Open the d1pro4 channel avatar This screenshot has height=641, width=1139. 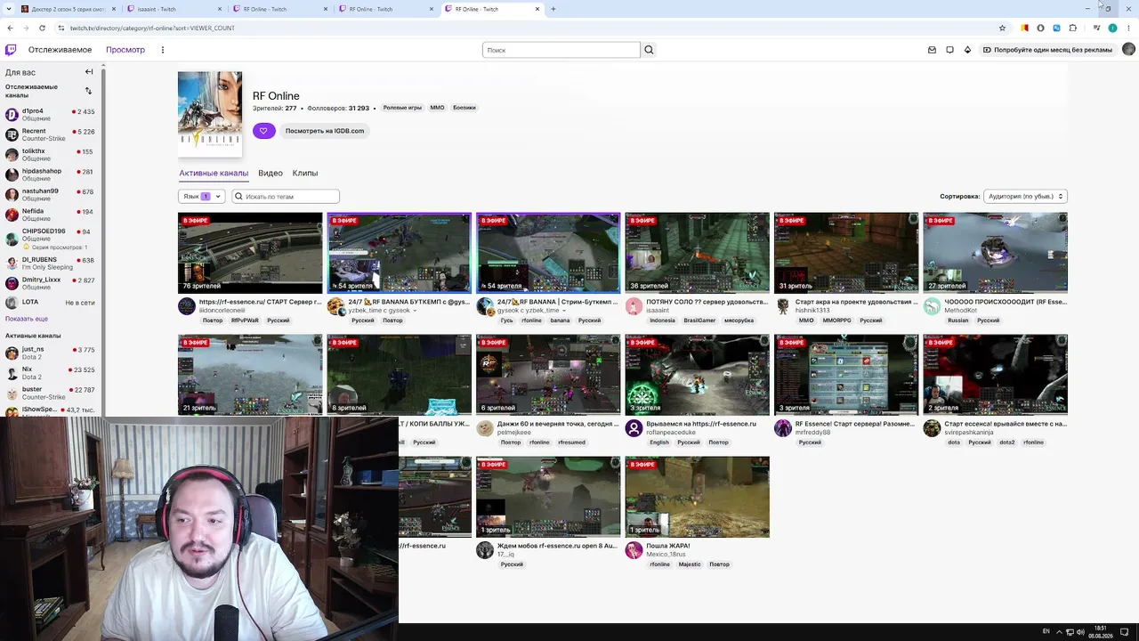[x=12, y=115]
